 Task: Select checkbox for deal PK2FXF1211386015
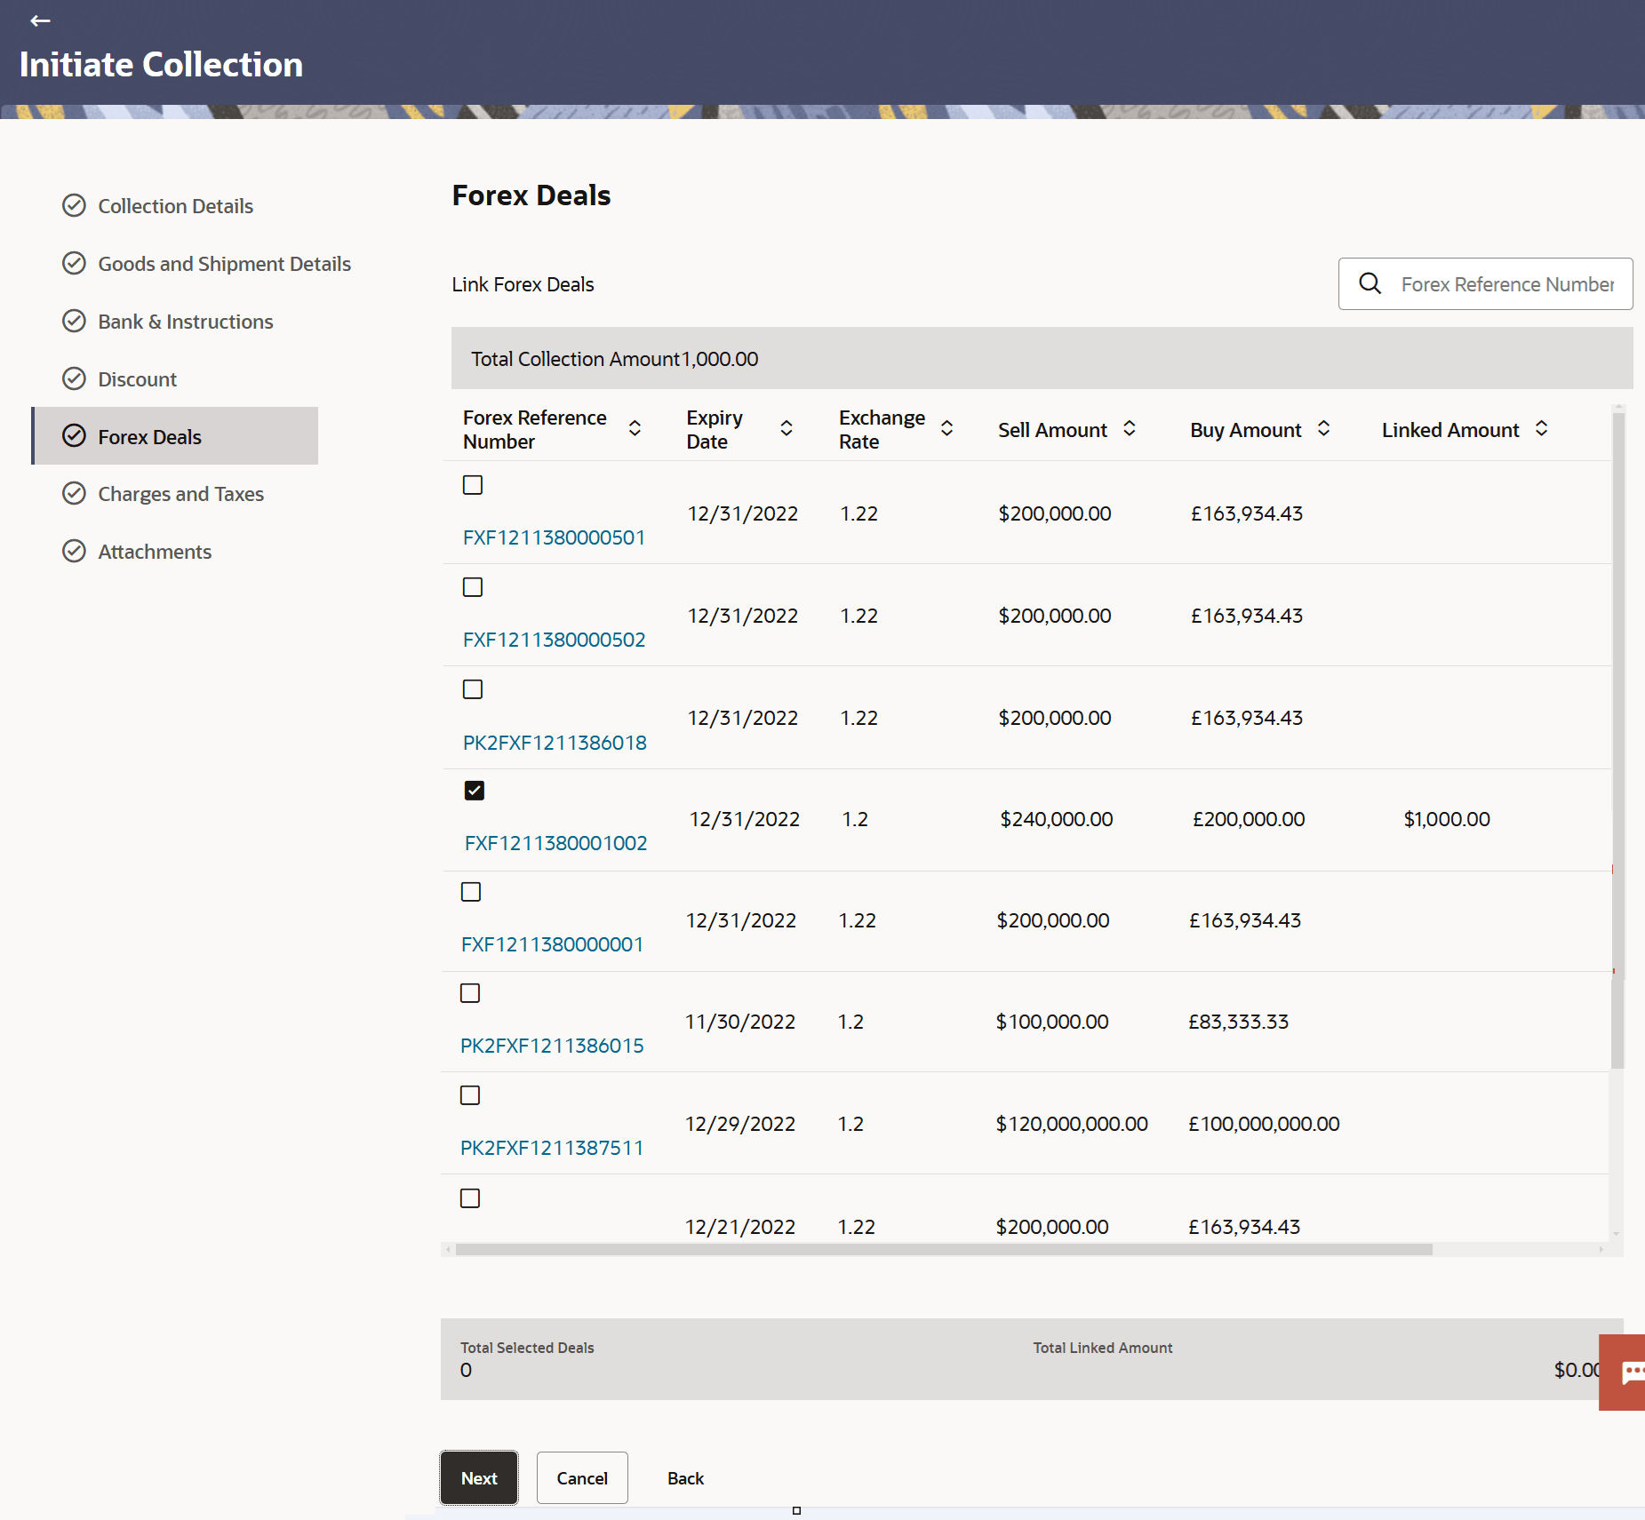click(470, 993)
